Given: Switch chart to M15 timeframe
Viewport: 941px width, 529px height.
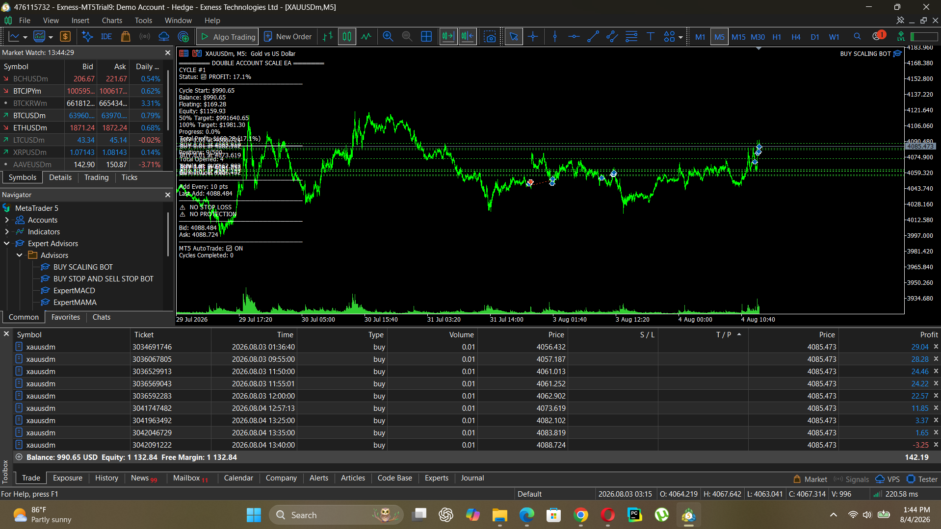Looking at the screenshot, I should coord(738,37).
